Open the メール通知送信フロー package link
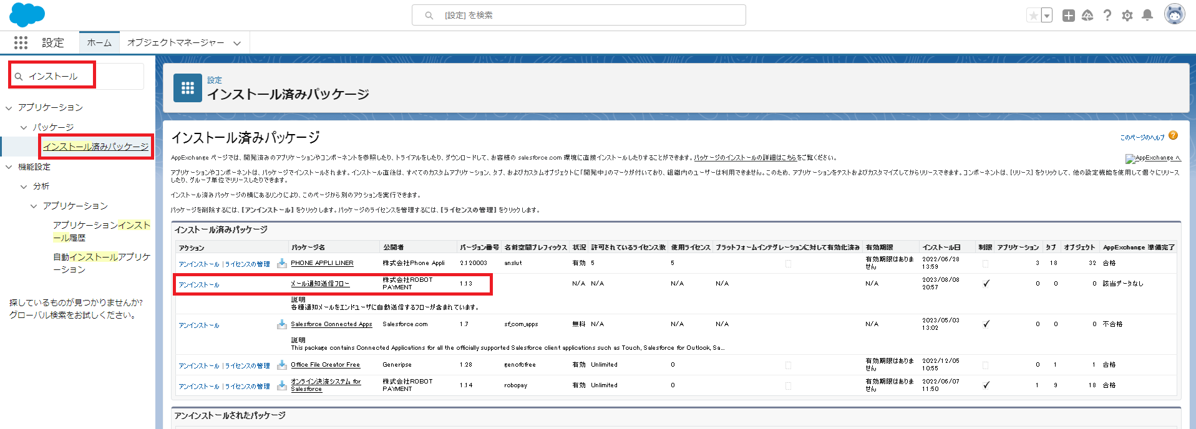 point(320,284)
